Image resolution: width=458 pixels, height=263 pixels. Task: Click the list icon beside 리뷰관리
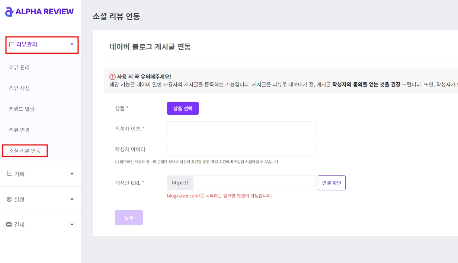point(11,45)
